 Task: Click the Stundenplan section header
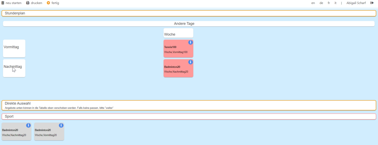click(189, 13)
